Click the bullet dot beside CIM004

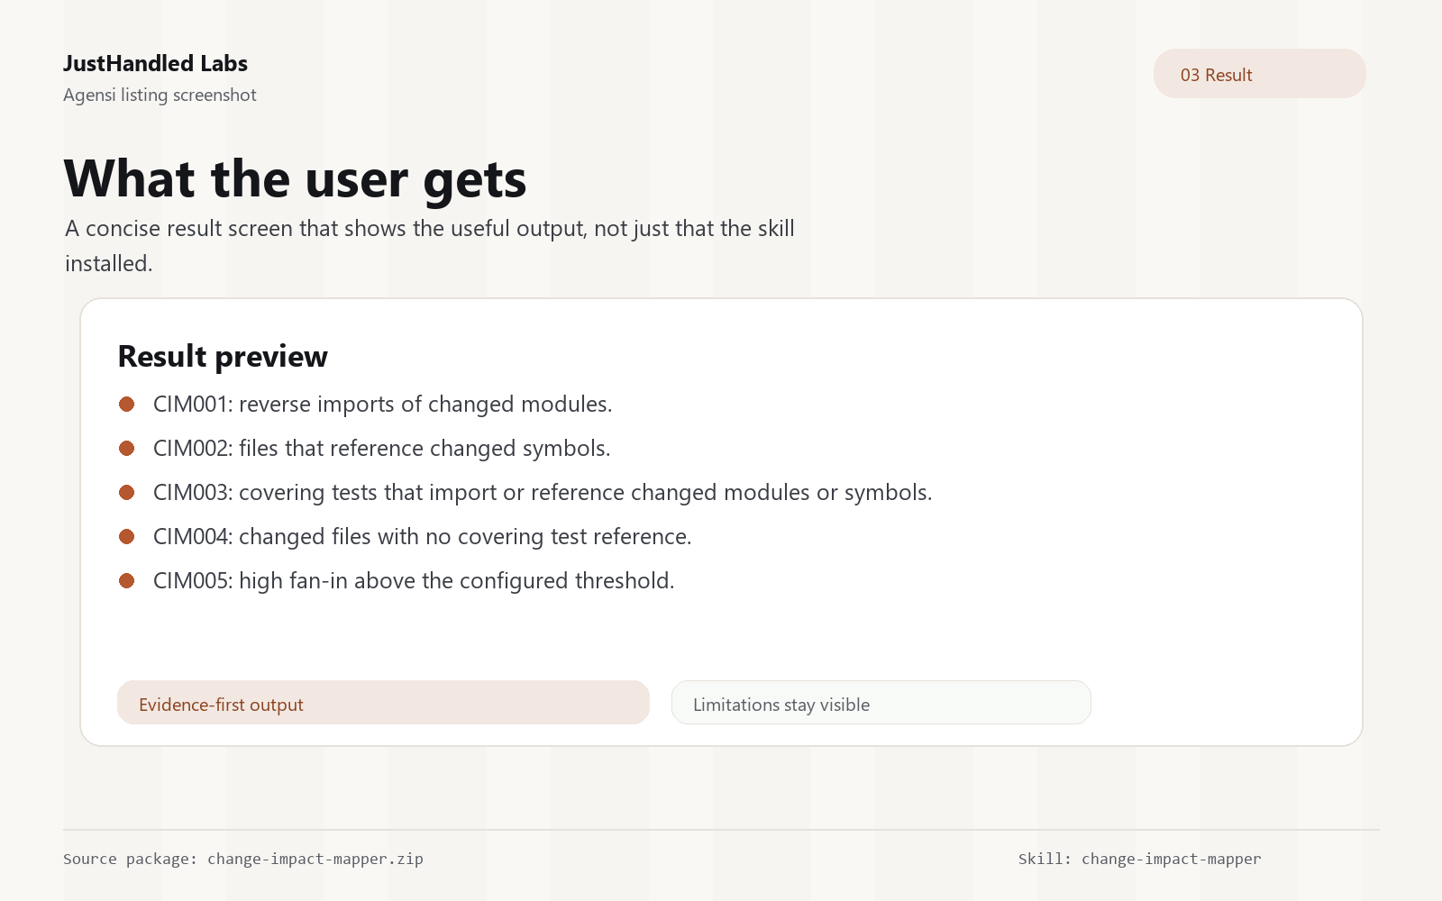[x=127, y=537]
